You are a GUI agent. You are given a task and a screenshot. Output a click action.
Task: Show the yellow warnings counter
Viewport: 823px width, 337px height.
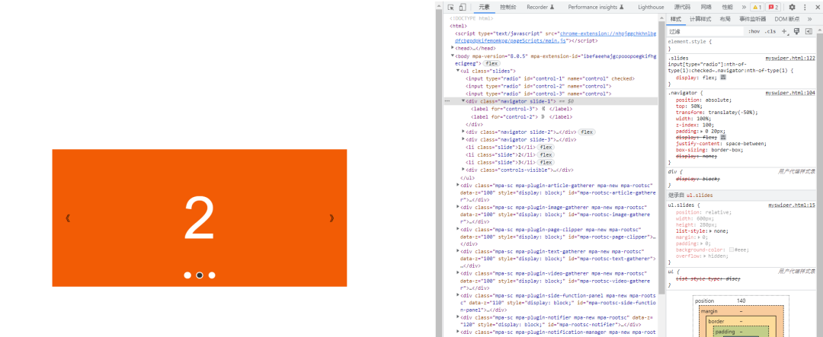click(x=757, y=8)
